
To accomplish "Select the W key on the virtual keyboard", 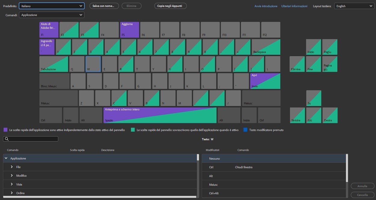I will [93, 64].
